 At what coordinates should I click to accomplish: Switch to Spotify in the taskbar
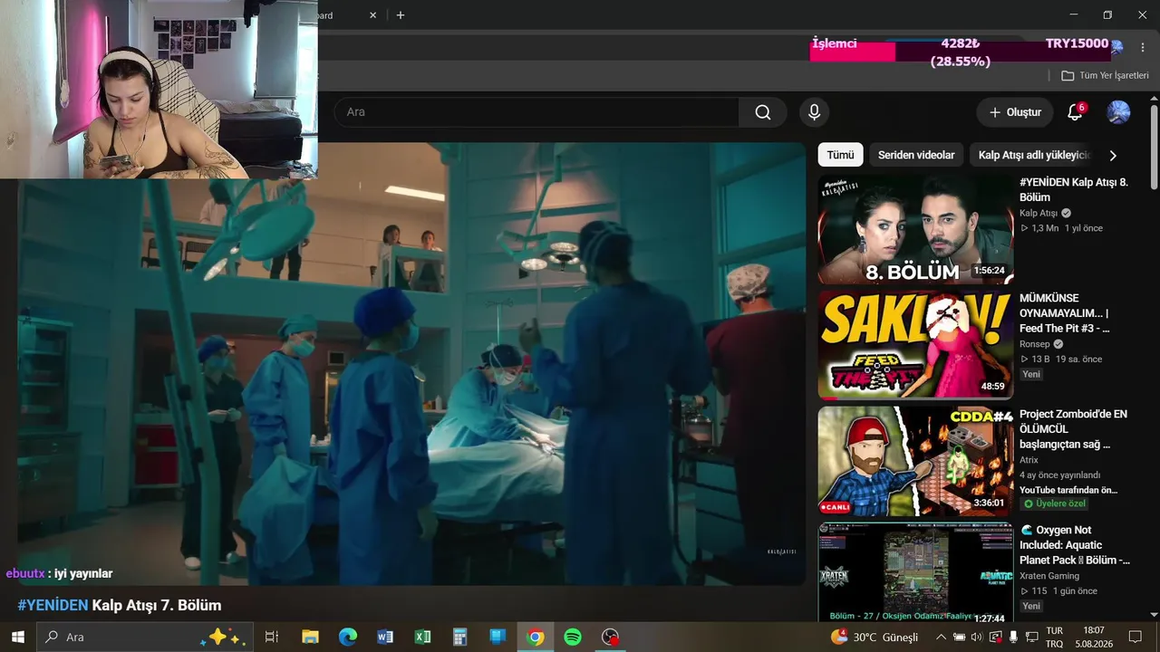coord(573,637)
